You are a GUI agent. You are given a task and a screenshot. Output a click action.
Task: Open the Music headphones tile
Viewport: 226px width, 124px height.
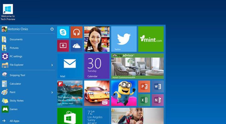click(77, 32)
